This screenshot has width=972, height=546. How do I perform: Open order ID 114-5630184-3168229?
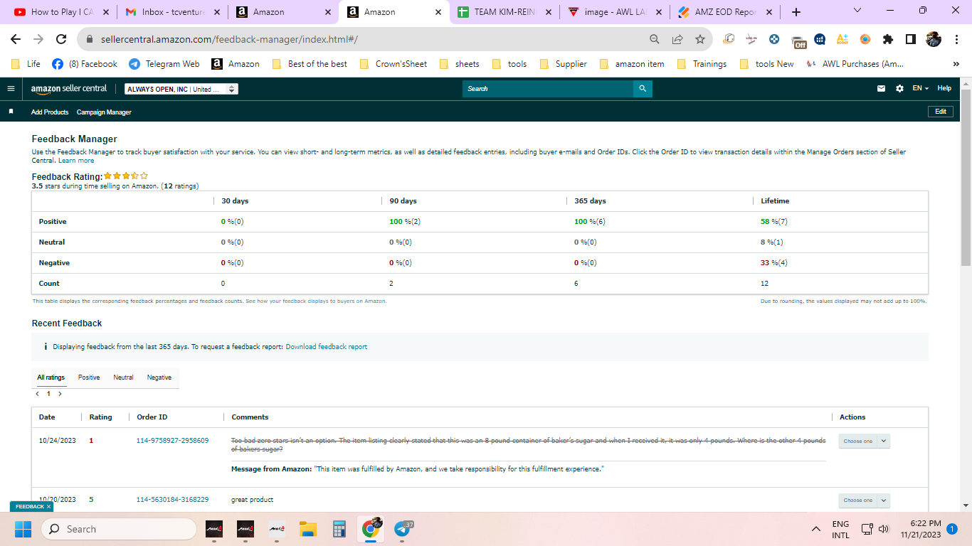[x=172, y=500]
